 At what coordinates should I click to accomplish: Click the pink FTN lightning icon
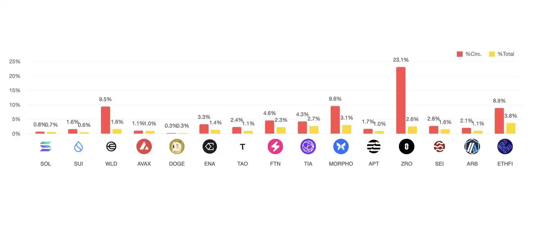point(275,146)
